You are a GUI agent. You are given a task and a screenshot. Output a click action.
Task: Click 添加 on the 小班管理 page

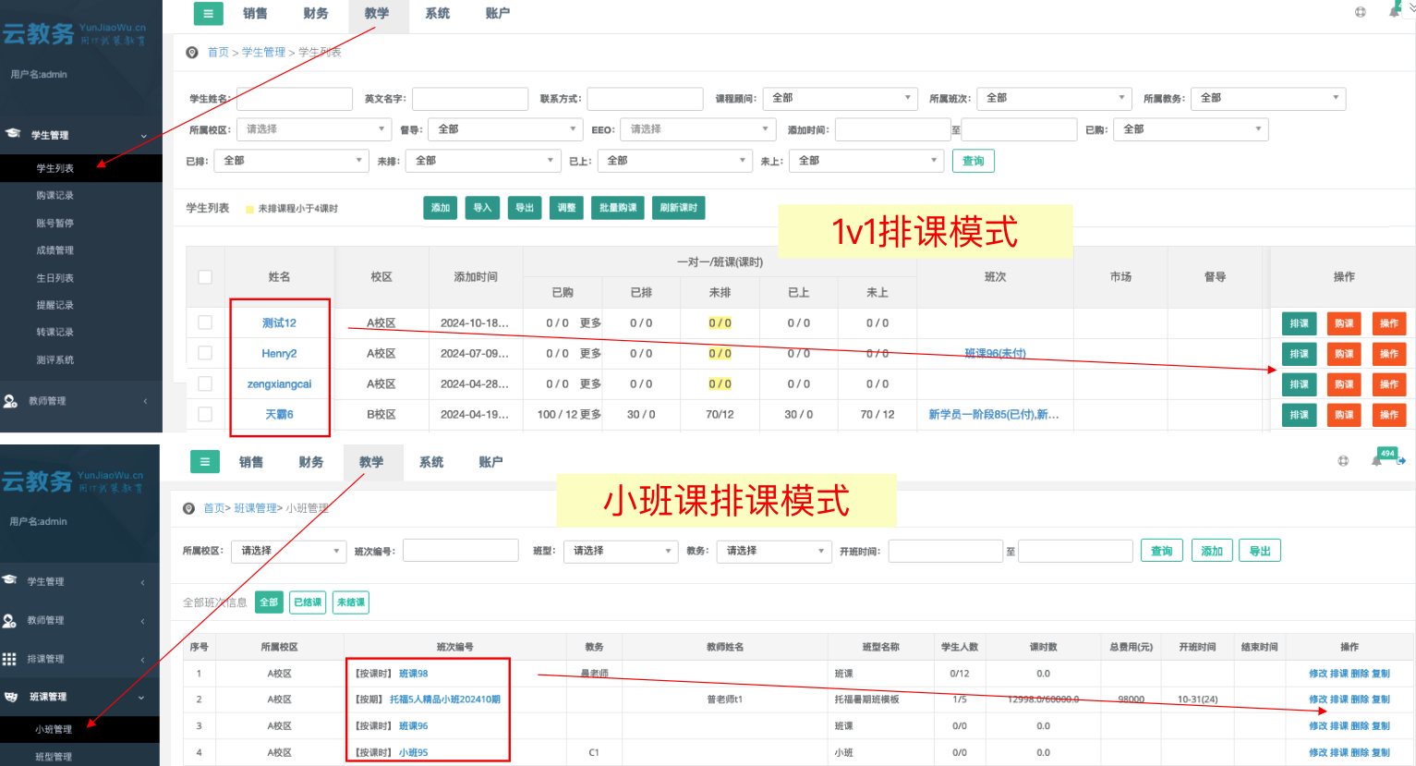tap(1212, 551)
